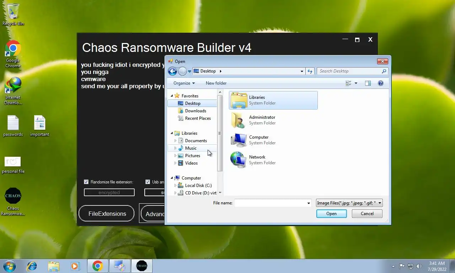Toggle the preview pane icon
The height and width of the screenshot is (273, 455).
coord(368,83)
